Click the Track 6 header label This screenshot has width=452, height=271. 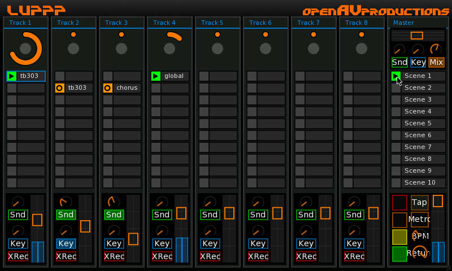pos(260,23)
